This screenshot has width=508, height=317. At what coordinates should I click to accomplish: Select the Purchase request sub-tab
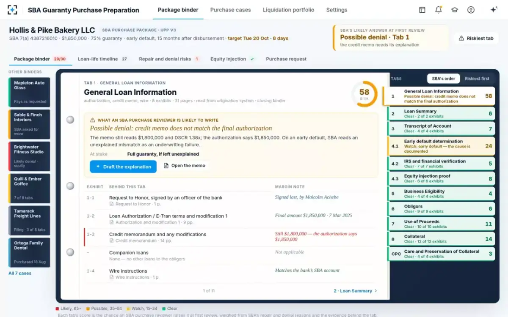[x=286, y=59]
